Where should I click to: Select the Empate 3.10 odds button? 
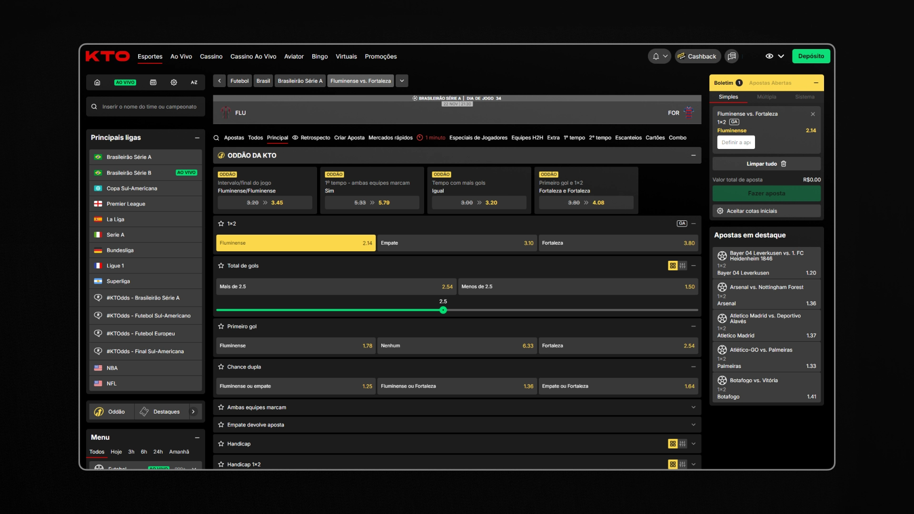coord(457,243)
